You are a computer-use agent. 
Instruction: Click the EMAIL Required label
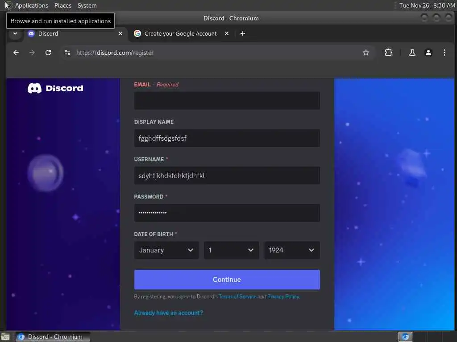pos(156,85)
